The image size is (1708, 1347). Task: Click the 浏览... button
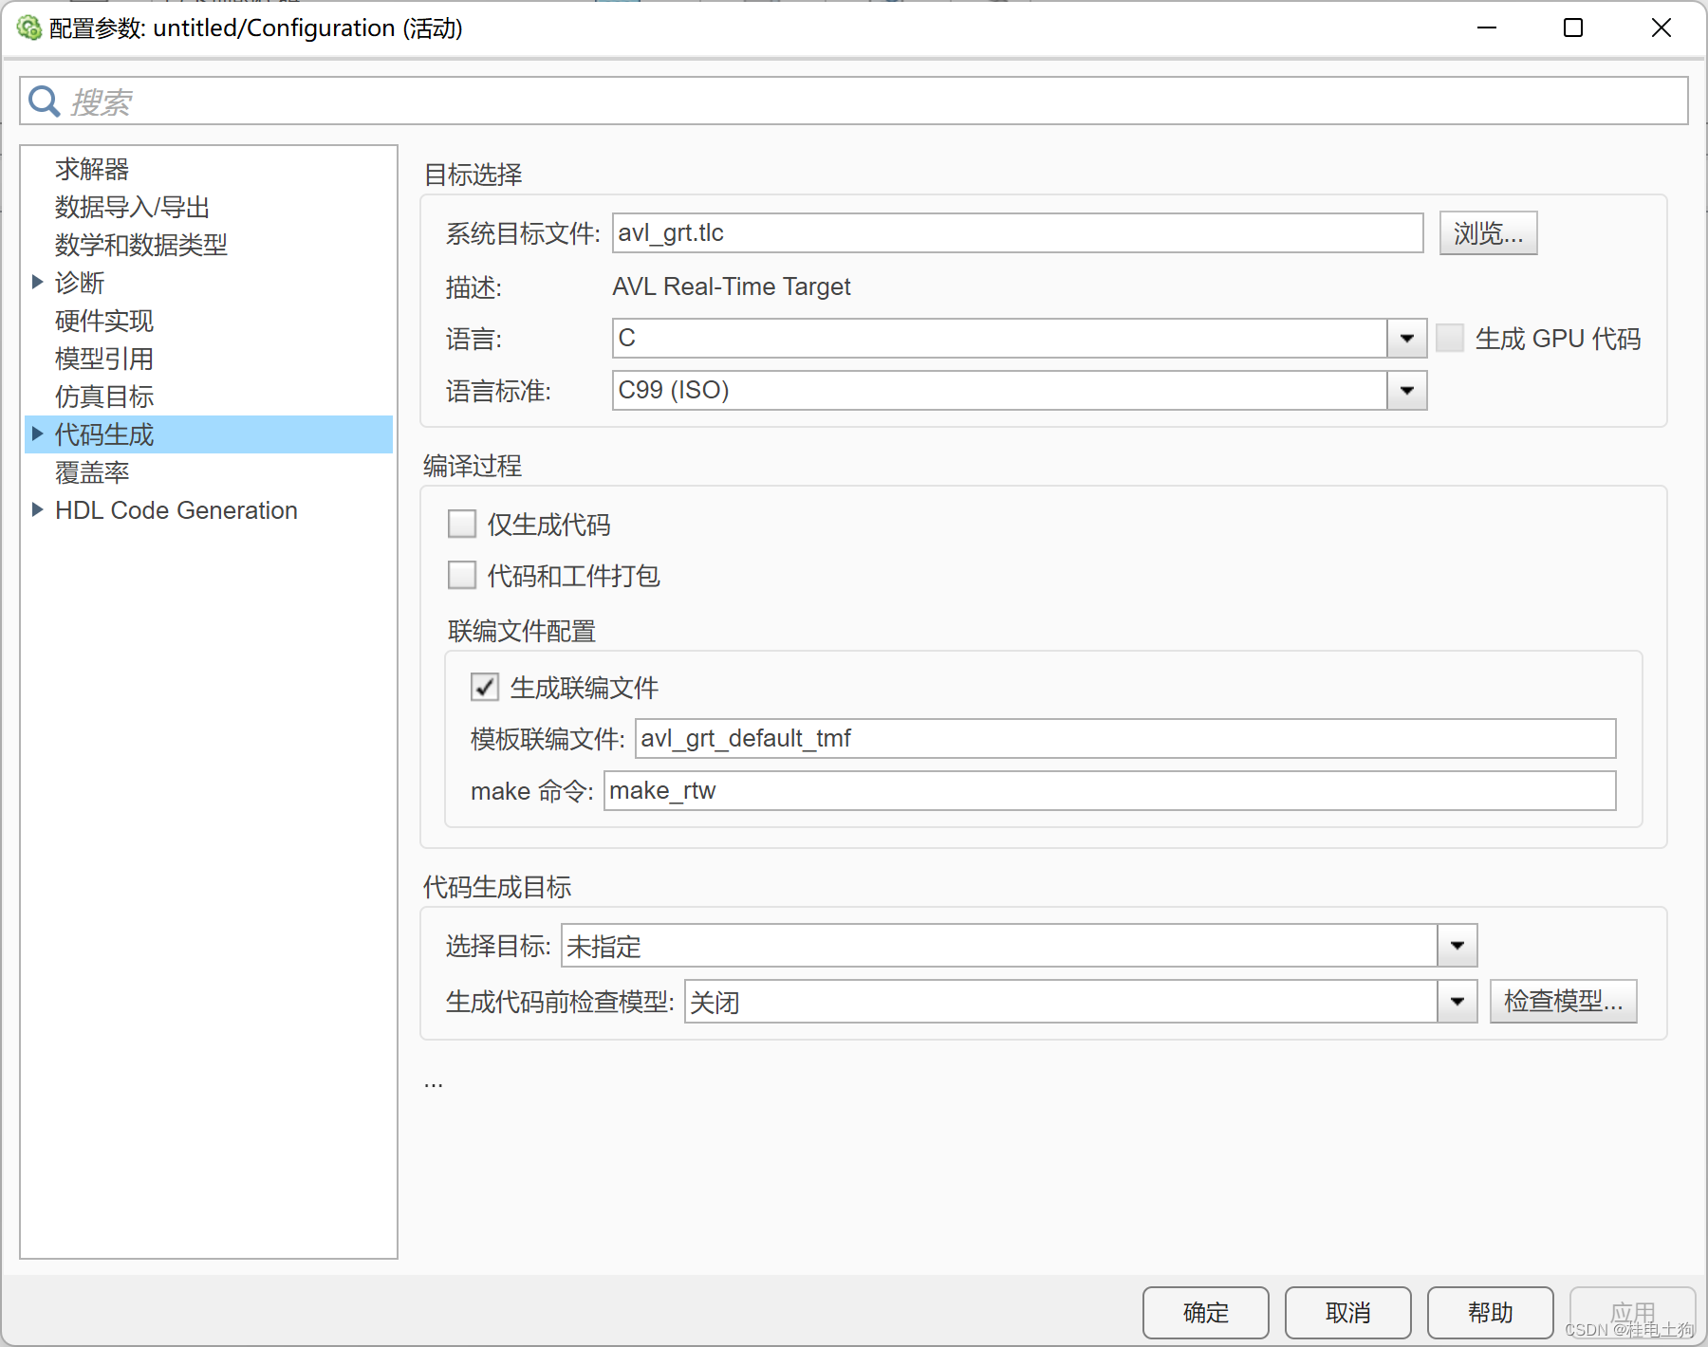click(x=1489, y=232)
